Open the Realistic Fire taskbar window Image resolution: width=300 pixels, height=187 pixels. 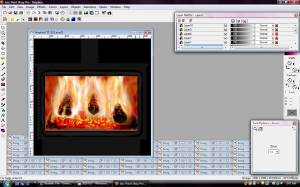pyautogui.click(x=56, y=184)
